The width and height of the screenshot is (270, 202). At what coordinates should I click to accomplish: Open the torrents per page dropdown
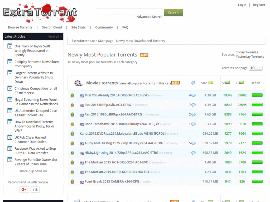tap(254, 68)
